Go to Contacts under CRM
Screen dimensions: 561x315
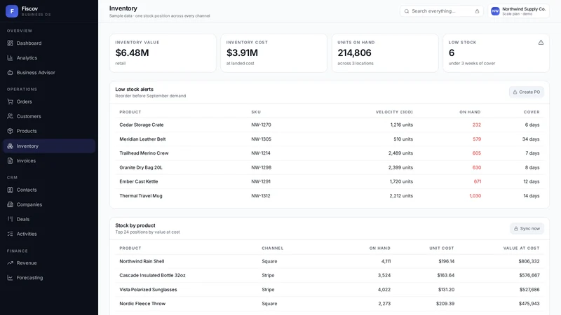point(49,190)
